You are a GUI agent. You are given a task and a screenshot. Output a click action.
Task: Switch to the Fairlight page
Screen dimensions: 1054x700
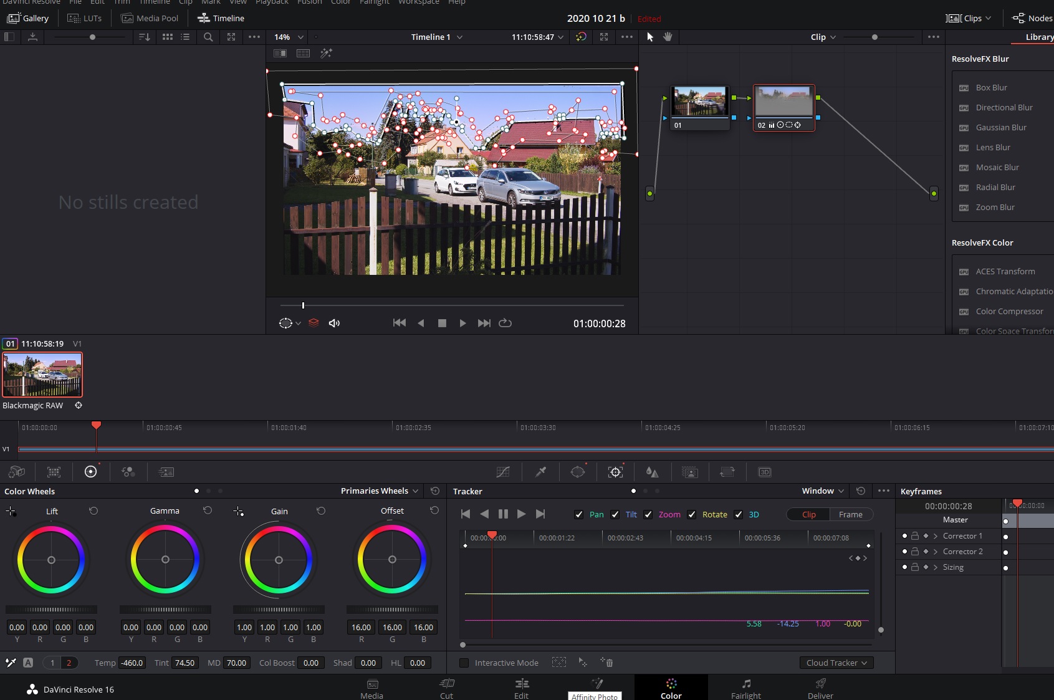pos(745,688)
